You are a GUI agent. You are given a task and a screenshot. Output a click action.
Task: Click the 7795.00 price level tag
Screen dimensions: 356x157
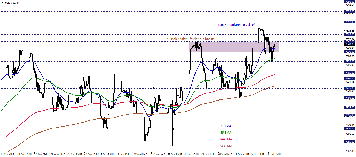350,61
